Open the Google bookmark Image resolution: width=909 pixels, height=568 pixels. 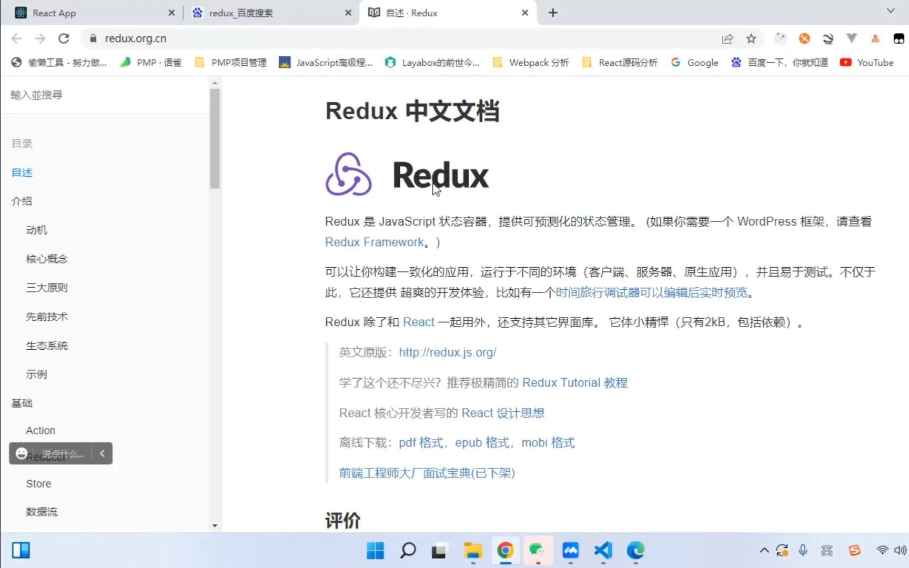click(694, 63)
